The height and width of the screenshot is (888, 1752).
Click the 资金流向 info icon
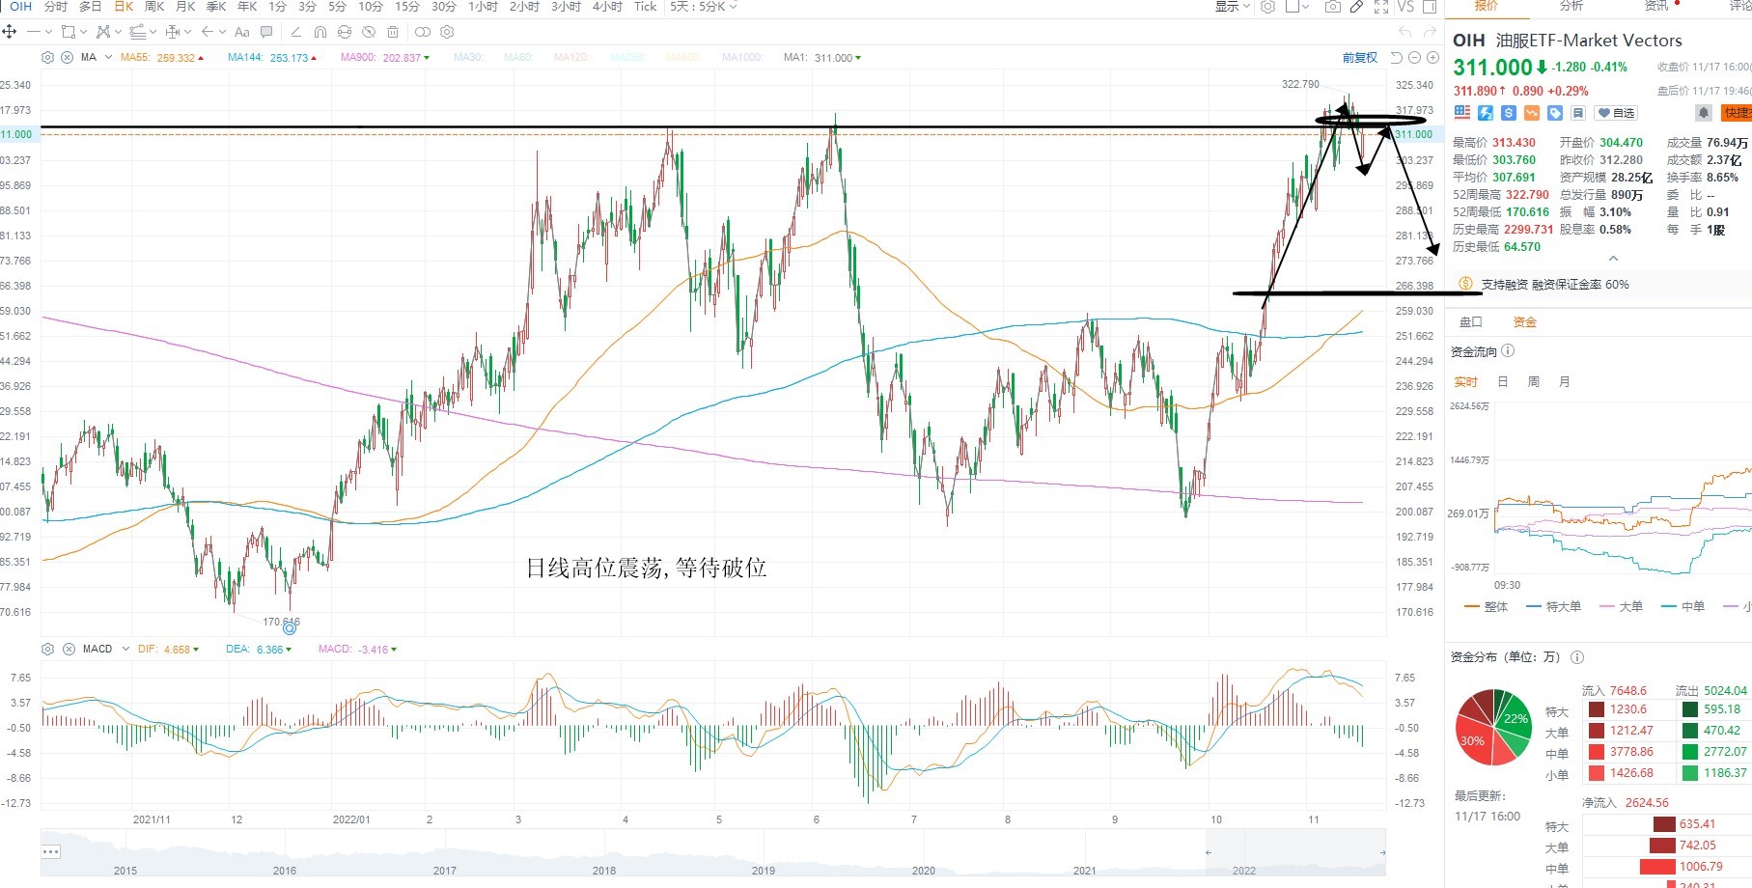click(1508, 351)
